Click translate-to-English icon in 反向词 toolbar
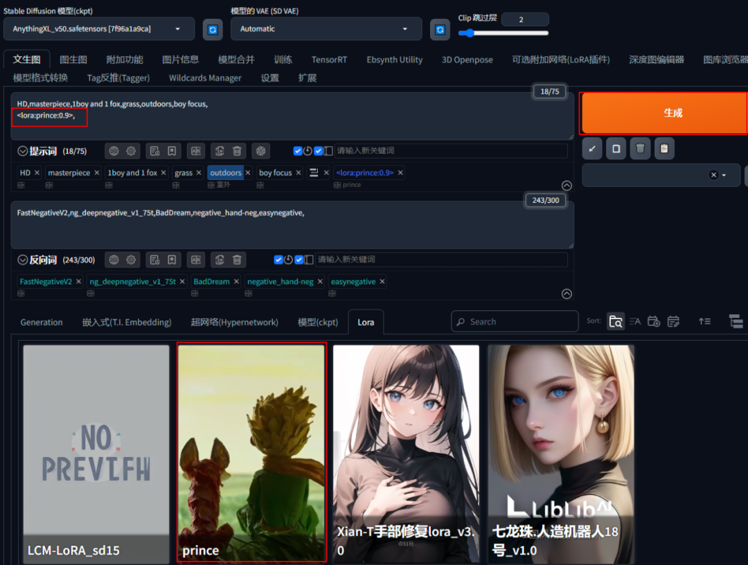Viewport: 748px width, 565px height. coord(195,260)
